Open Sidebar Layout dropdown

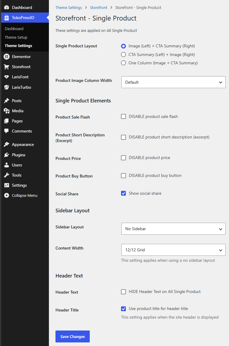[x=173, y=229]
